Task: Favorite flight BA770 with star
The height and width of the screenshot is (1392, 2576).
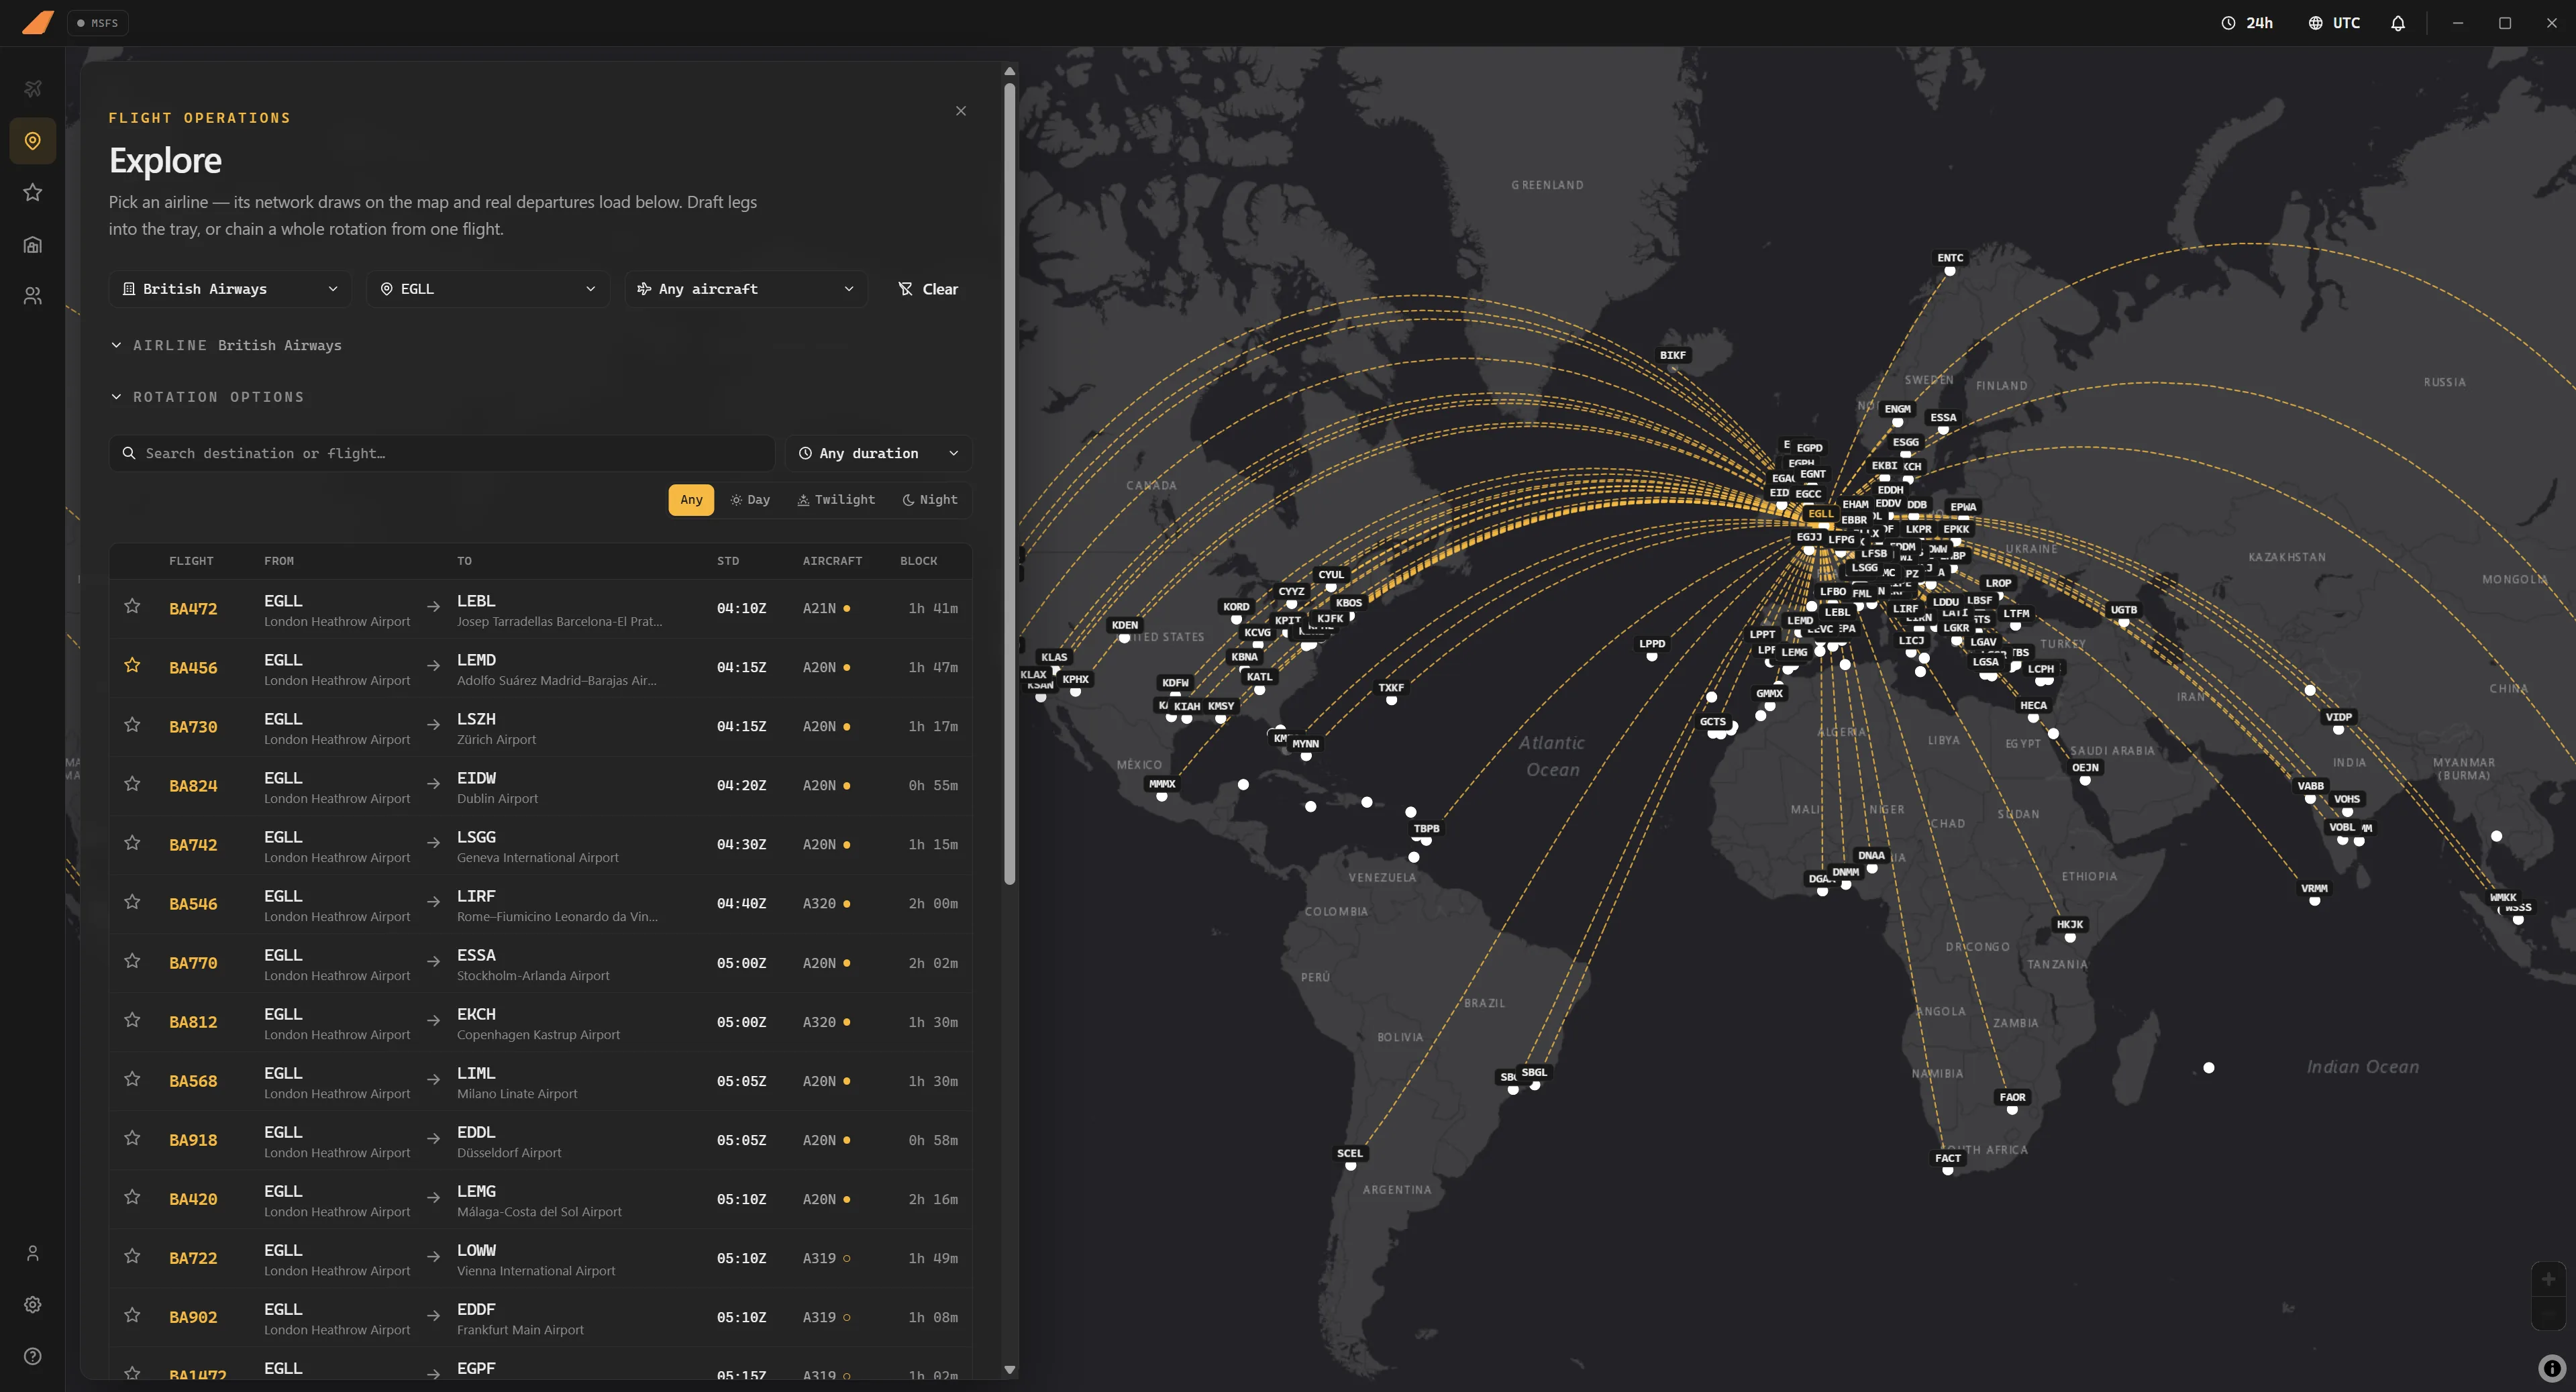Action: (132, 960)
